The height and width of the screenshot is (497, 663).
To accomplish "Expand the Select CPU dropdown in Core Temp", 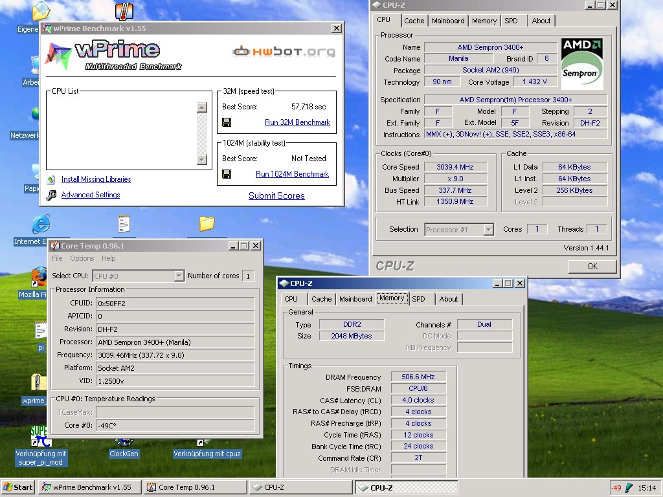I will [x=179, y=276].
